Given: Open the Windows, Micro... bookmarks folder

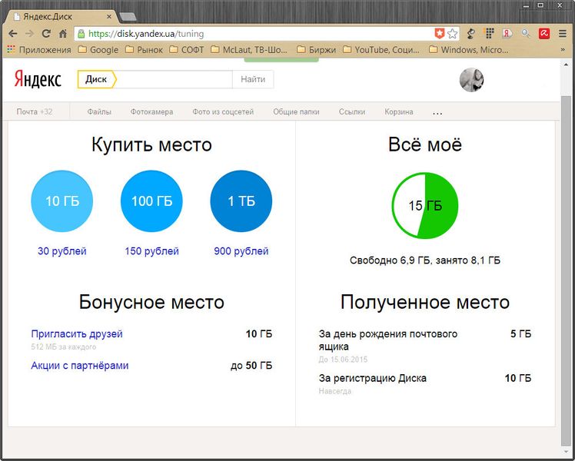Looking at the screenshot, I should pyautogui.click(x=469, y=49).
